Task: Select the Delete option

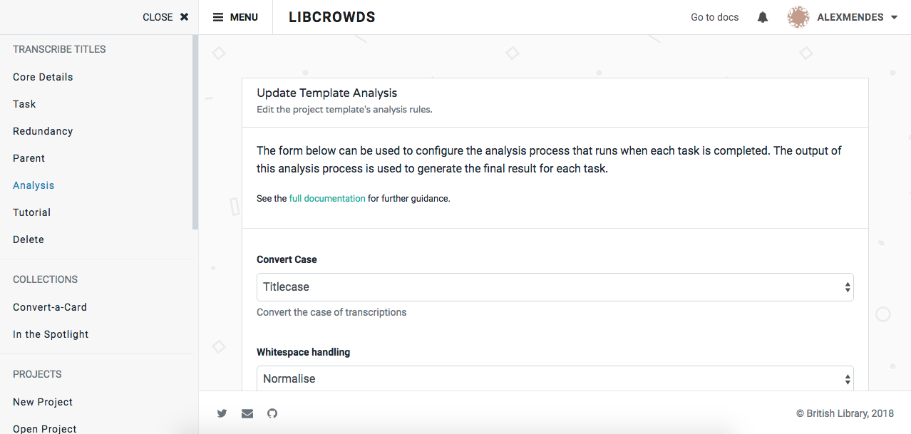Action: 28,239
